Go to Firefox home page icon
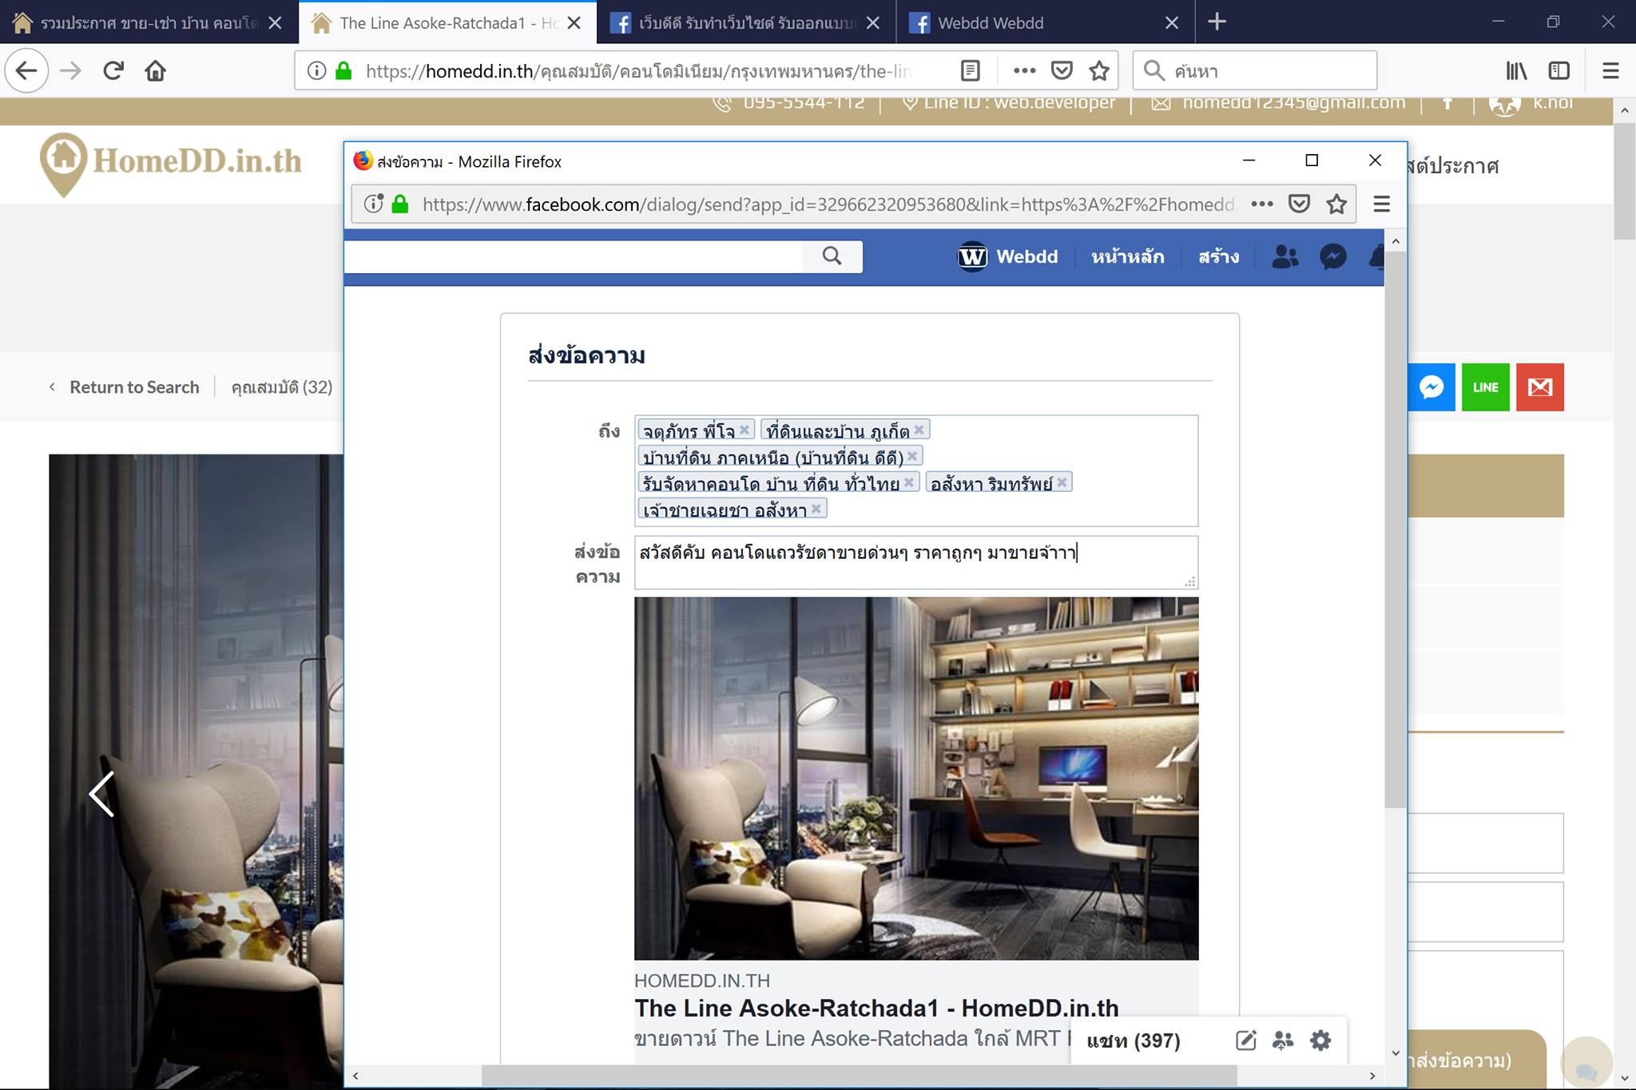The width and height of the screenshot is (1636, 1090). coord(155,71)
